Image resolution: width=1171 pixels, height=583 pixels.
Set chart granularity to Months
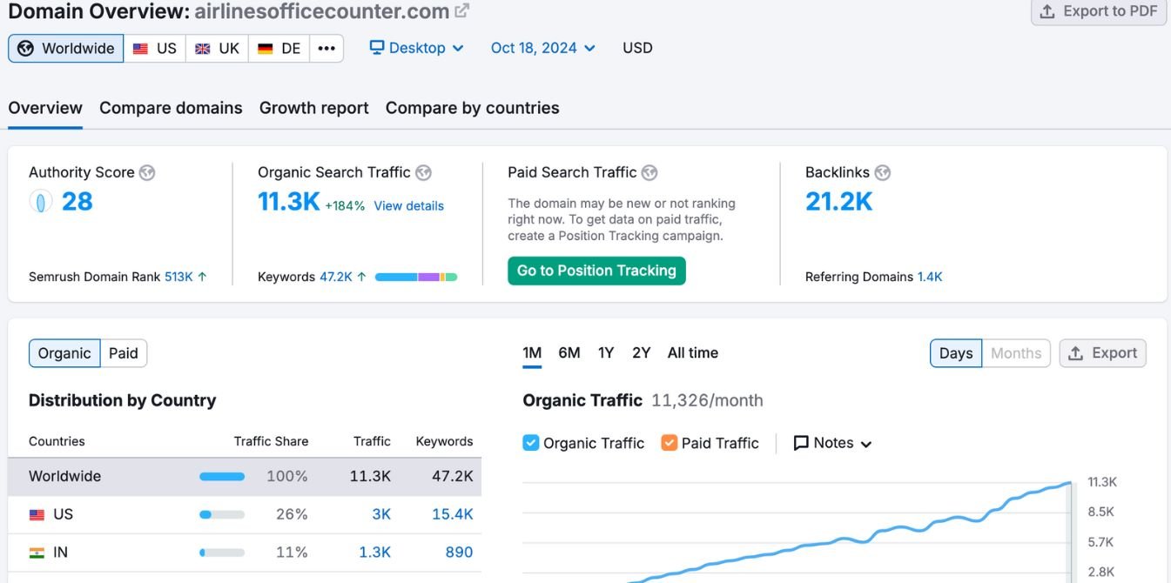click(x=1016, y=353)
